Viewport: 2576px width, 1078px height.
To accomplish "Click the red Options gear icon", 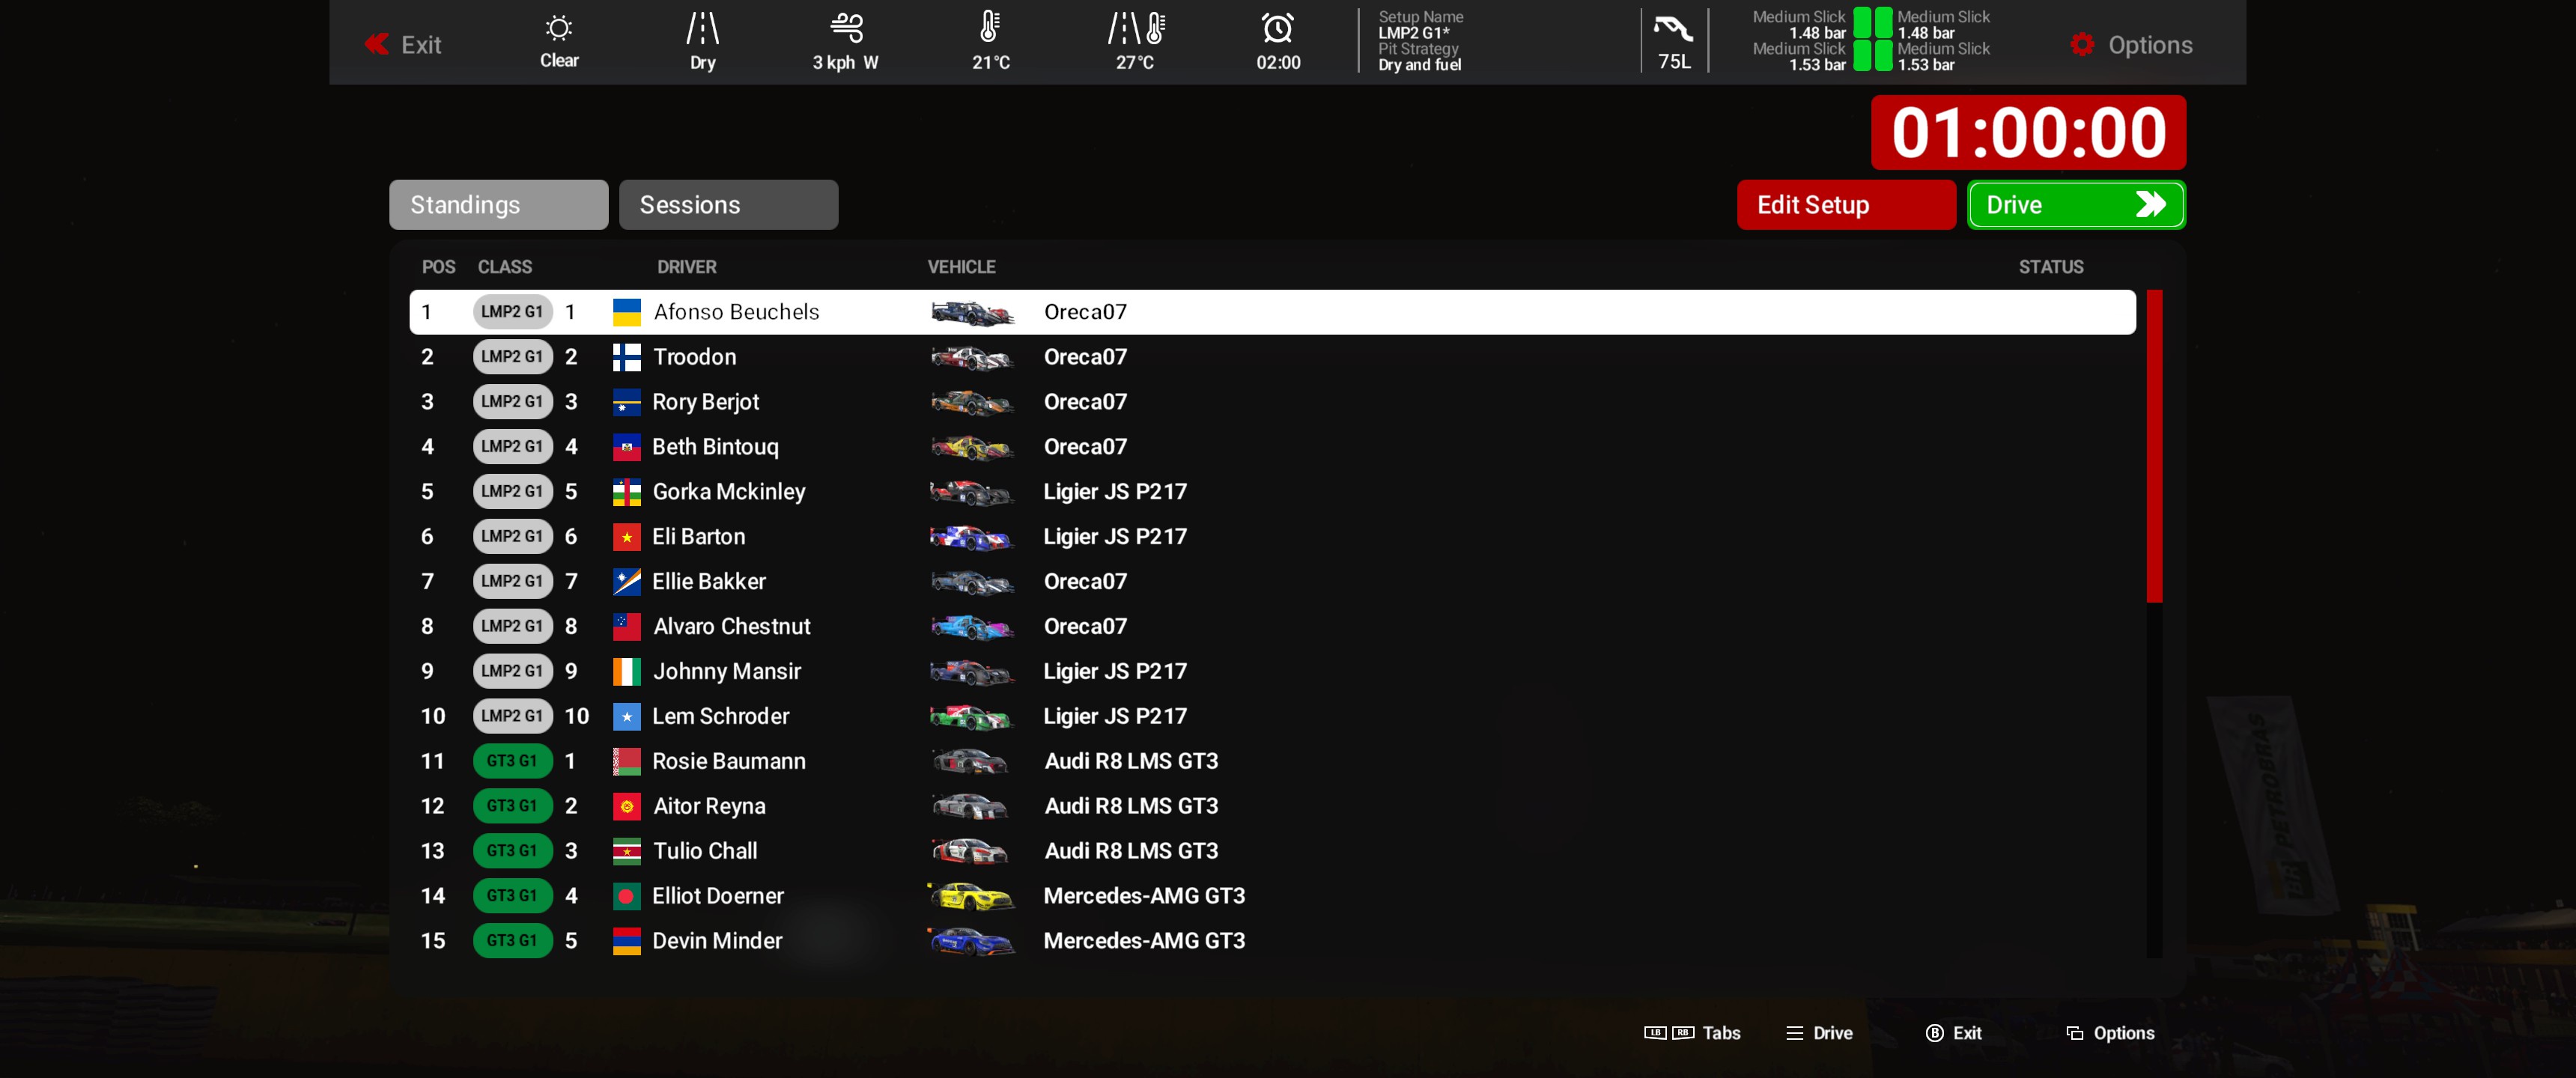I will click(2082, 44).
